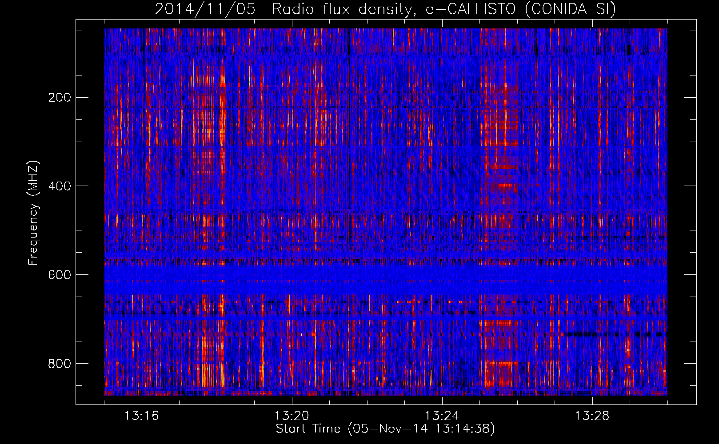This screenshot has width=719, height=444.
Task: Click the date '2014/11/05' in title
Action: [205, 9]
